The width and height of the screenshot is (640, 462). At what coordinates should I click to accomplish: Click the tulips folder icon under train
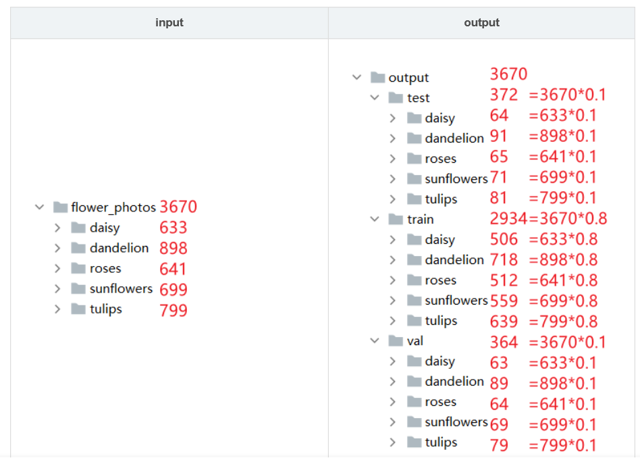(x=414, y=320)
